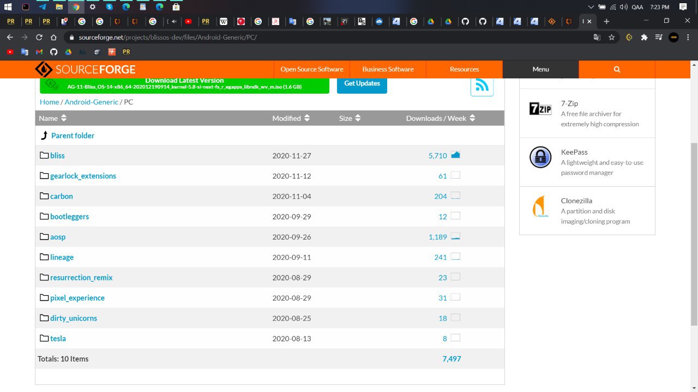The height and width of the screenshot is (392, 698).
Task: Click the browser Home icon
Action: (x=53, y=38)
